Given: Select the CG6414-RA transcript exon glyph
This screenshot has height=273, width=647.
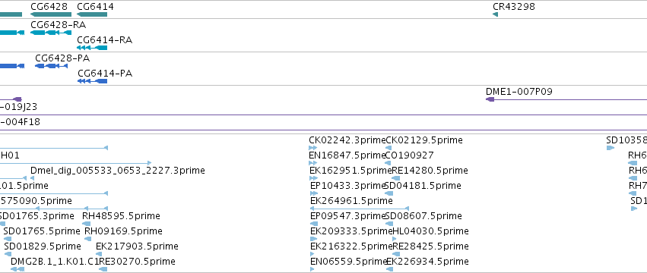Looking at the screenshot, I should click(x=92, y=48).
